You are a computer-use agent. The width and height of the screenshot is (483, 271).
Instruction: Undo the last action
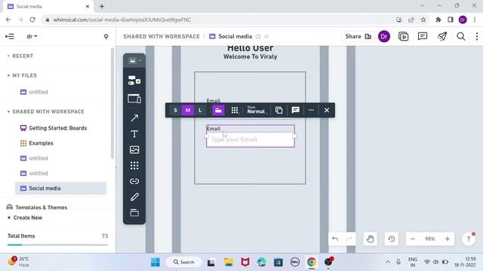click(x=335, y=239)
